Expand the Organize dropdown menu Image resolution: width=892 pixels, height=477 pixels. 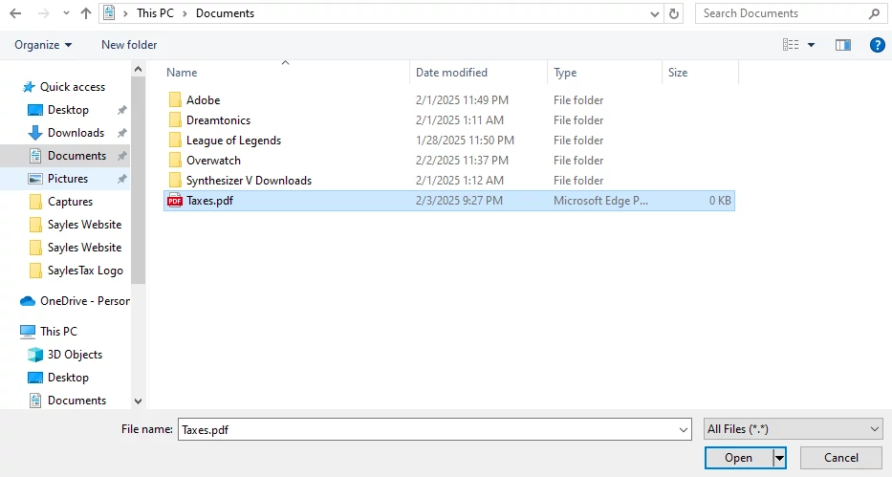[44, 45]
